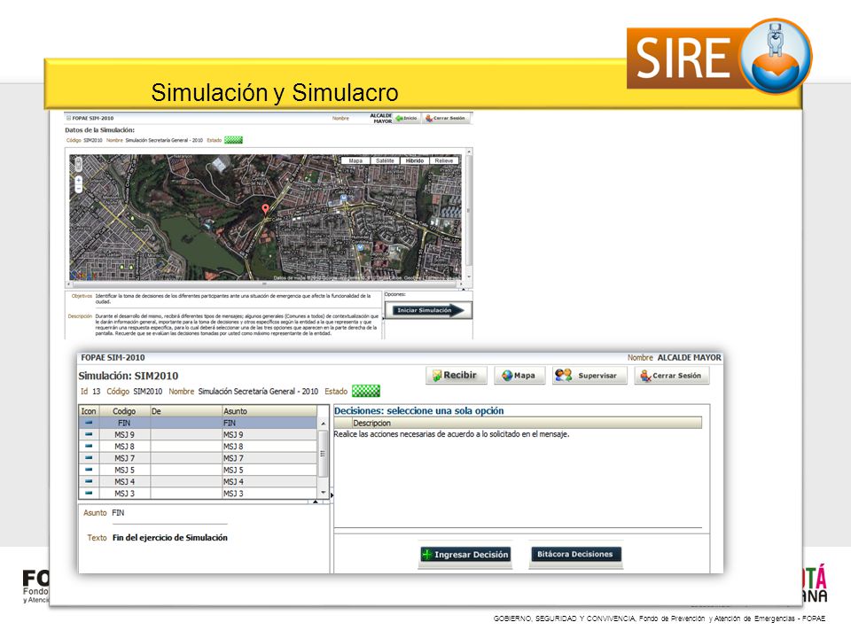Viewport: 851px width, 638px height.
Task: Open the Mapa globe button
Action: point(519,376)
